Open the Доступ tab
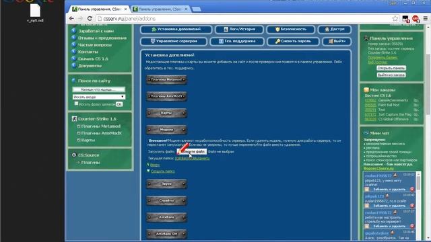The width and height of the screenshot is (431, 242). [335, 30]
